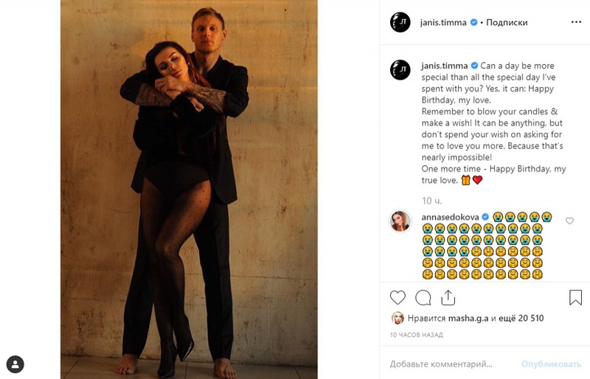Show list of 20 510 other likes
Viewport: 590px width, 379px height.
tap(518, 319)
